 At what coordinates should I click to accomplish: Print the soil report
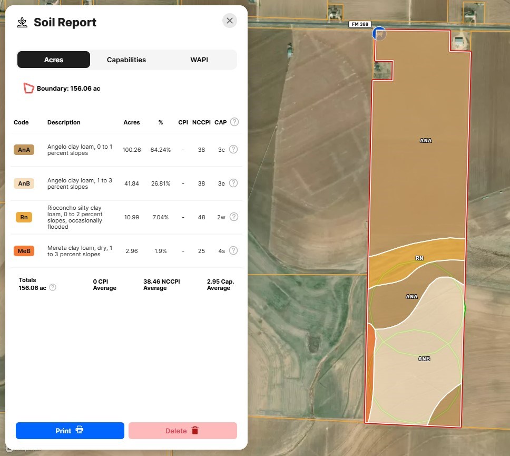pos(70,431)
